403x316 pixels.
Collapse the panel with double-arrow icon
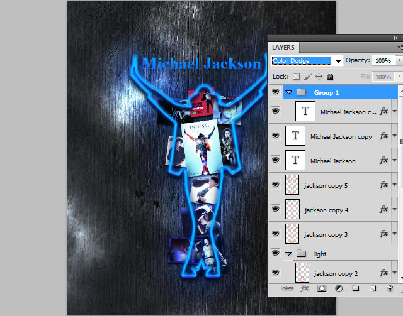click(395, 38)
